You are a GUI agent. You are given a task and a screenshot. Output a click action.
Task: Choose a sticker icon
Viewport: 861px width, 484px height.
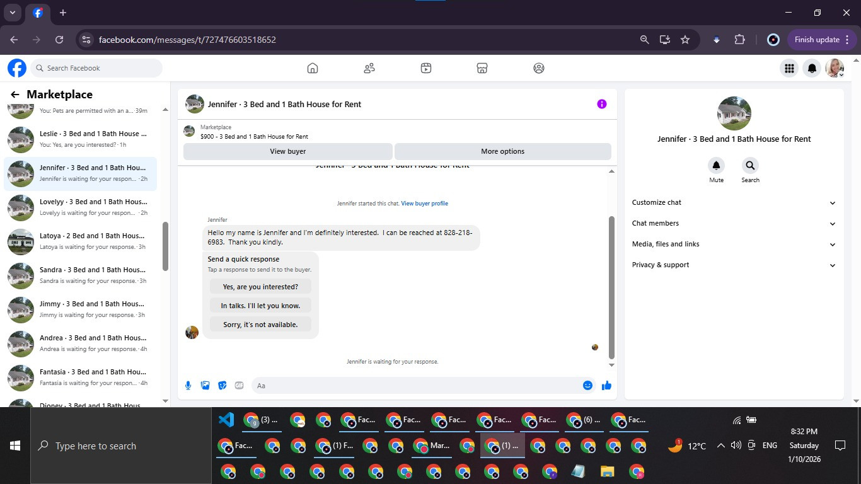[222, 386]
